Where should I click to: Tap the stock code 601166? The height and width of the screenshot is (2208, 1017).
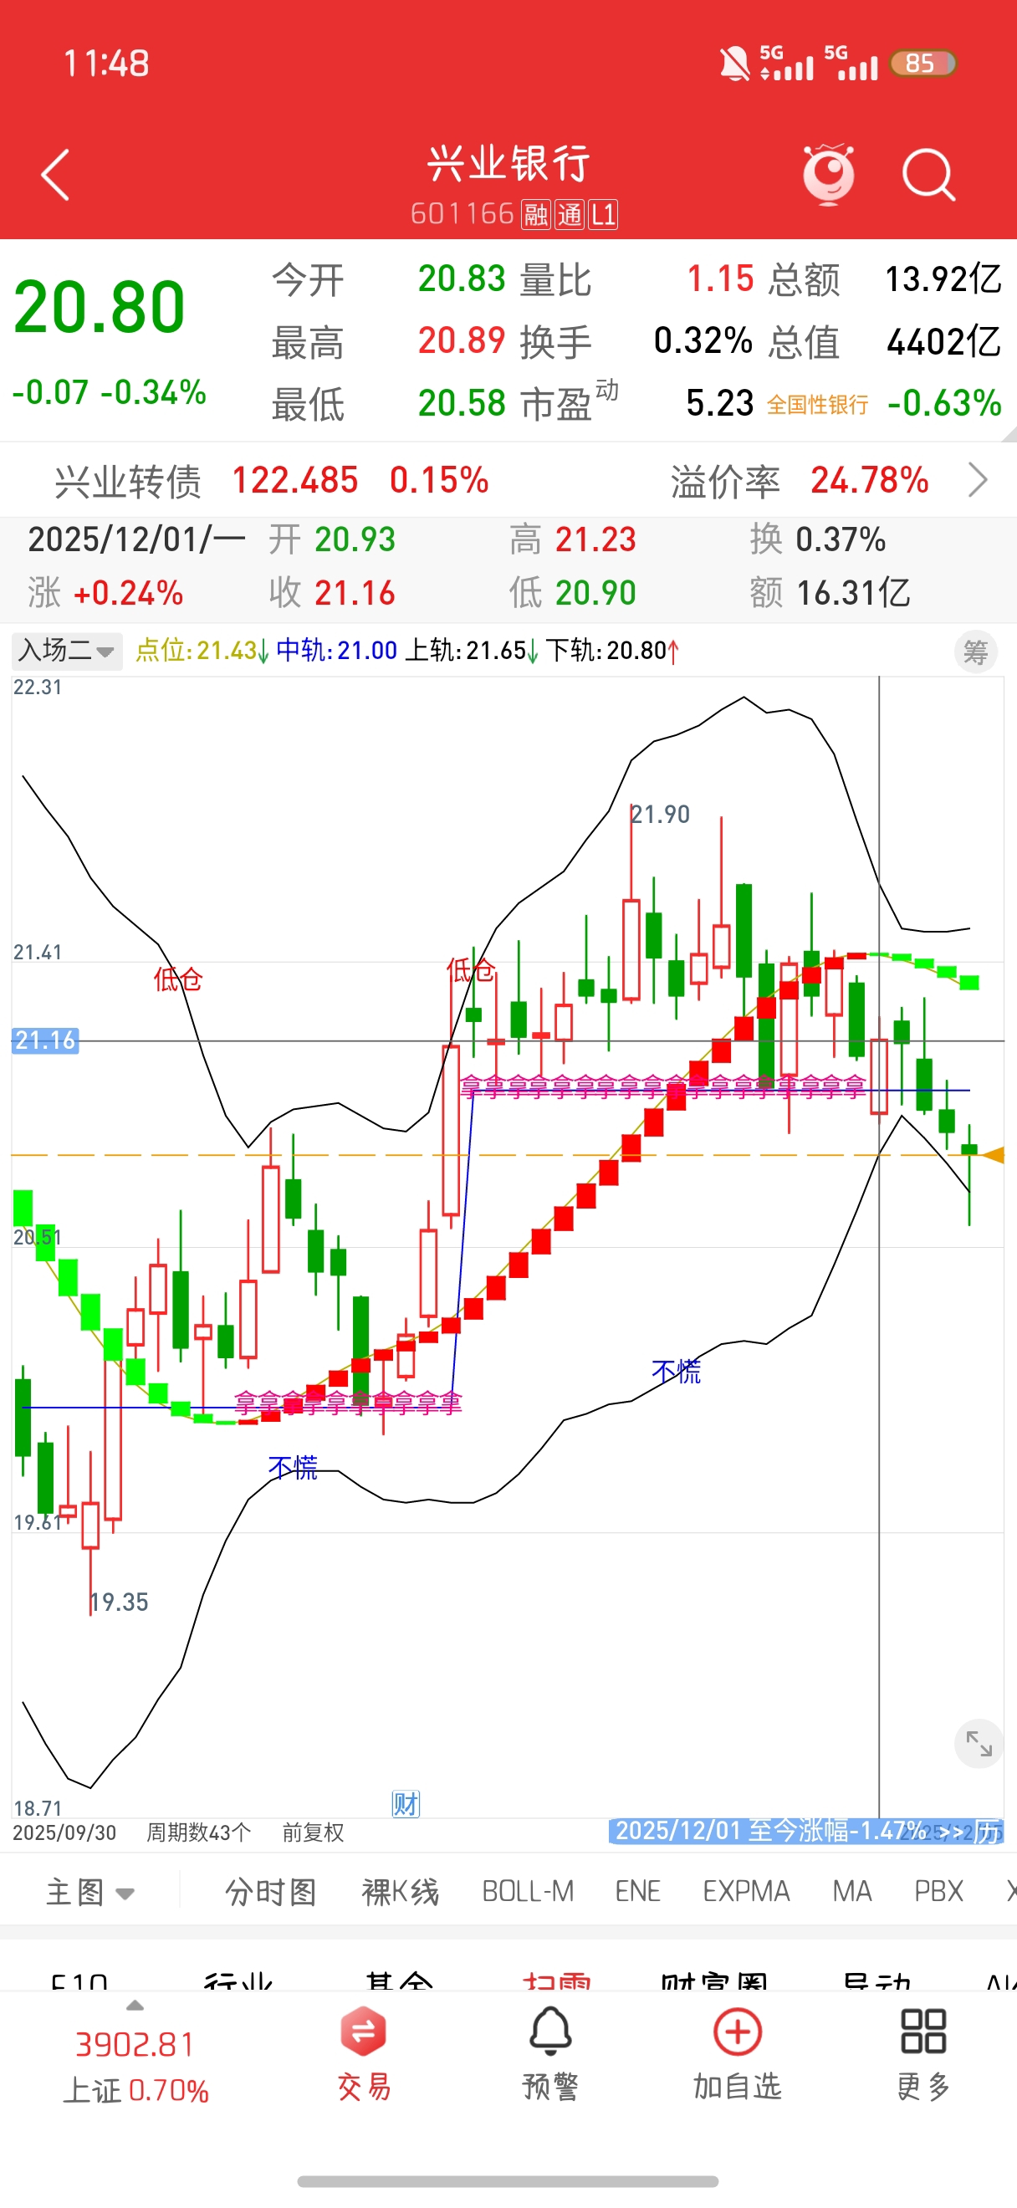point(462,213)
